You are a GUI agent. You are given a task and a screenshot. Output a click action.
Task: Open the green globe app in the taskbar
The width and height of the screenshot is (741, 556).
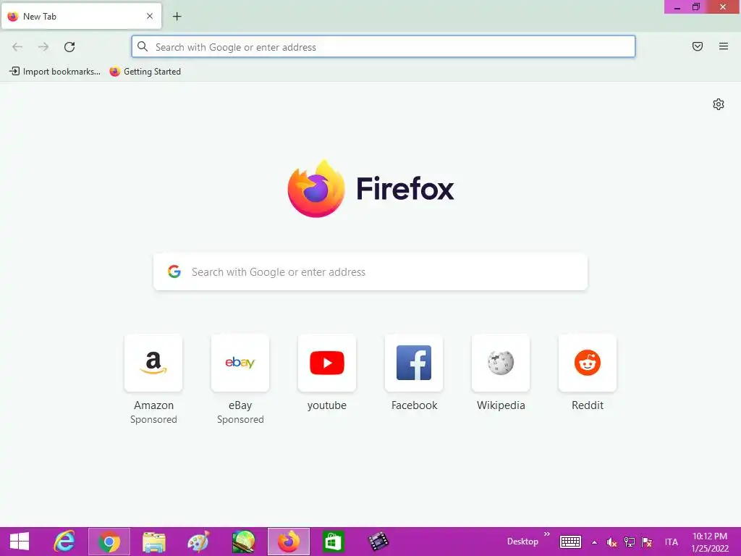click(x=243, y=542)
